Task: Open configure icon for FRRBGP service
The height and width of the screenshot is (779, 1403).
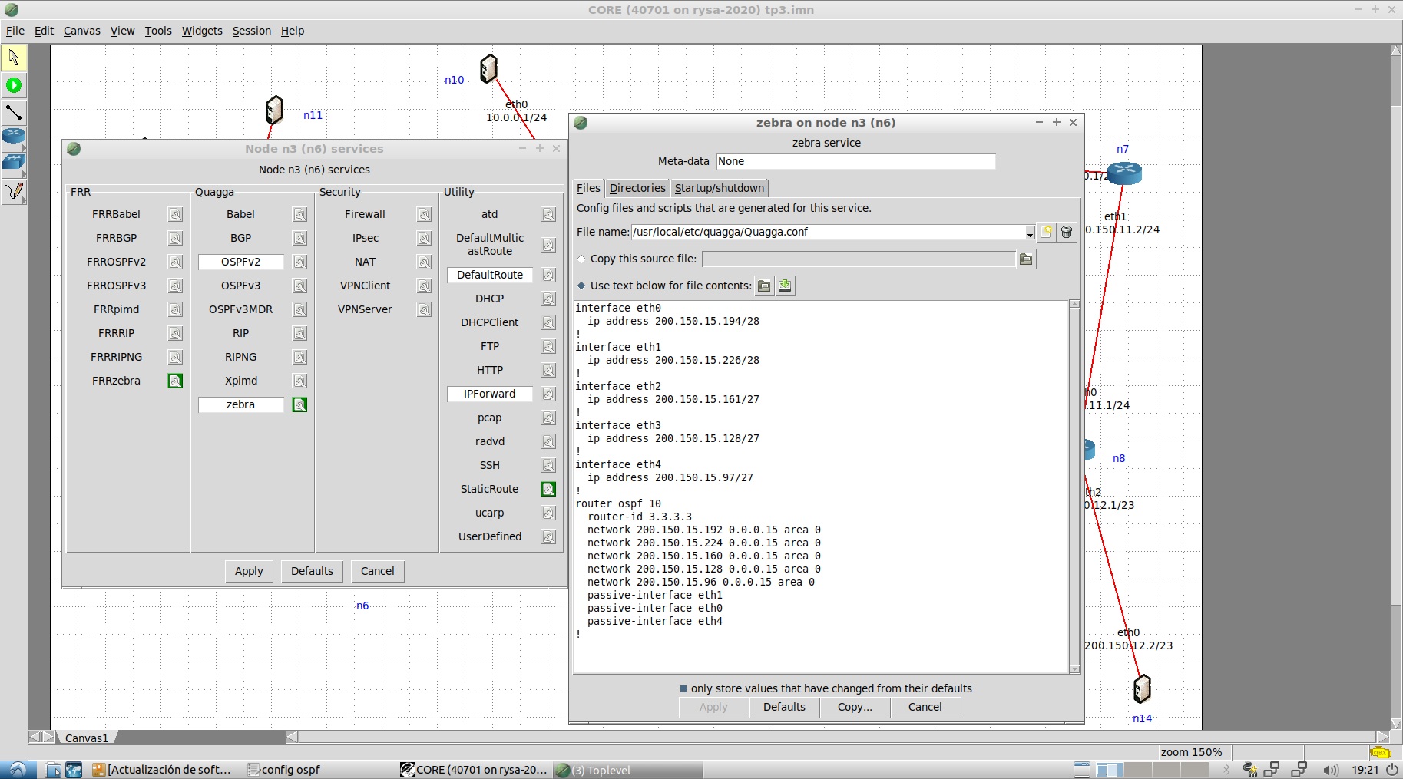Action: [x=176, y=239]
